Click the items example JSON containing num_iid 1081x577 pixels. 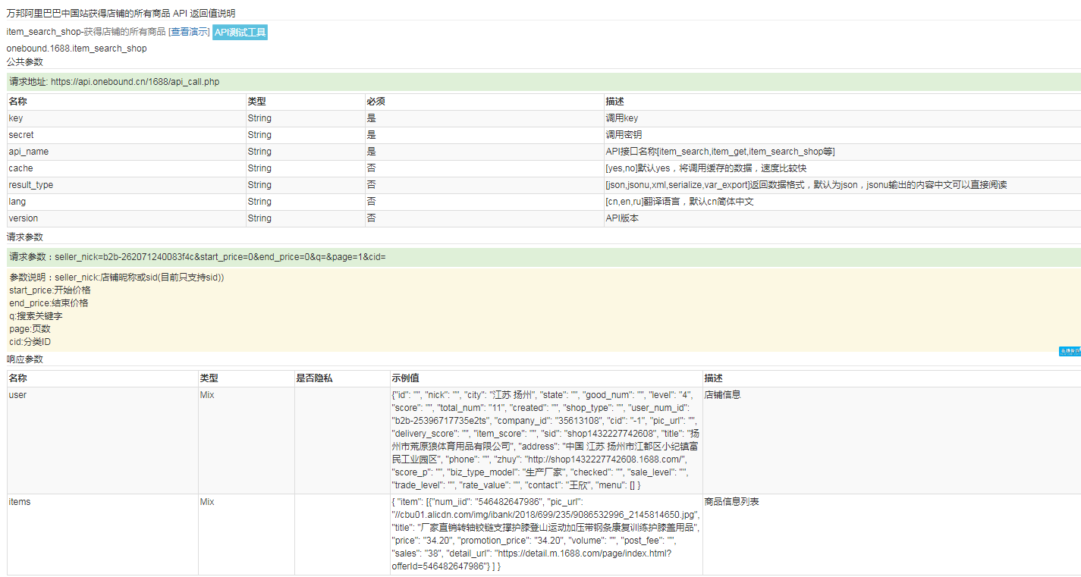546,535
